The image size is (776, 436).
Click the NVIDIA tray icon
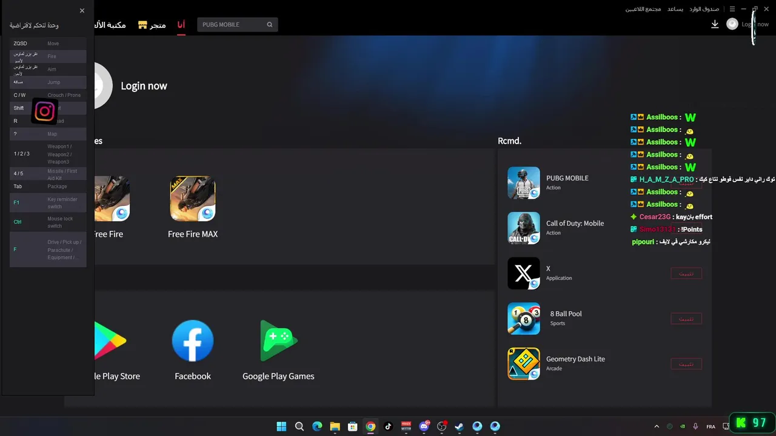(683, 426)
